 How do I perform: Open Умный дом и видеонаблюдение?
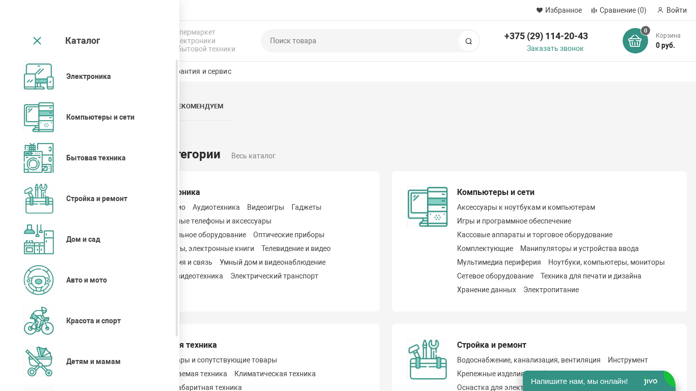click(x=273, y=262)
